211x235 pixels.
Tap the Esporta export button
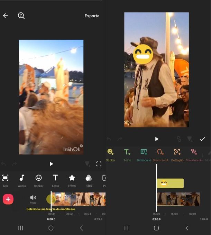[92, 16]
